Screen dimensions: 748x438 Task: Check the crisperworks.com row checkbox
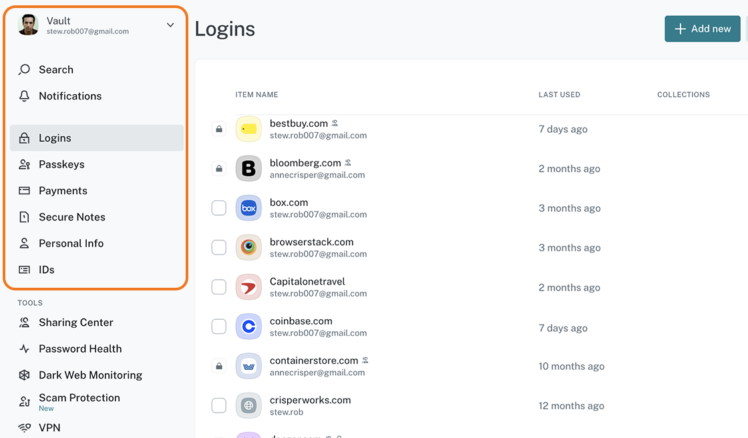(x=219, y=405)
